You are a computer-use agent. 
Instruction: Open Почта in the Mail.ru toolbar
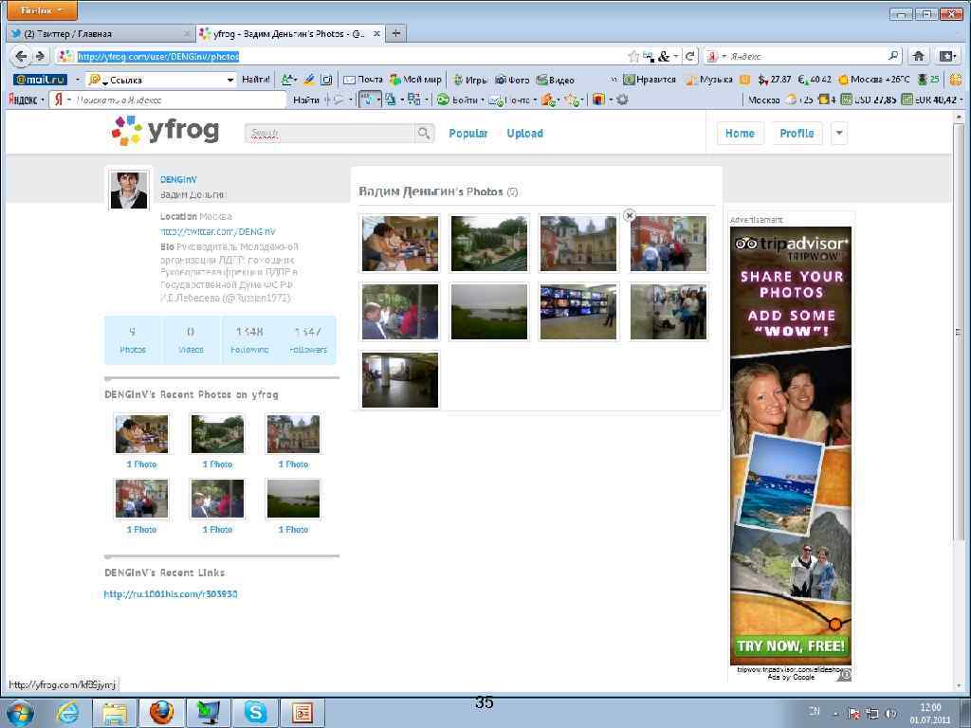tap(363, 80)
